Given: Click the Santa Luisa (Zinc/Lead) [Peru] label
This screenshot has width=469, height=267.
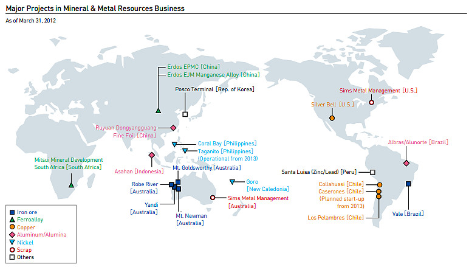Looking at the screenshot, I should coord(319,172).
